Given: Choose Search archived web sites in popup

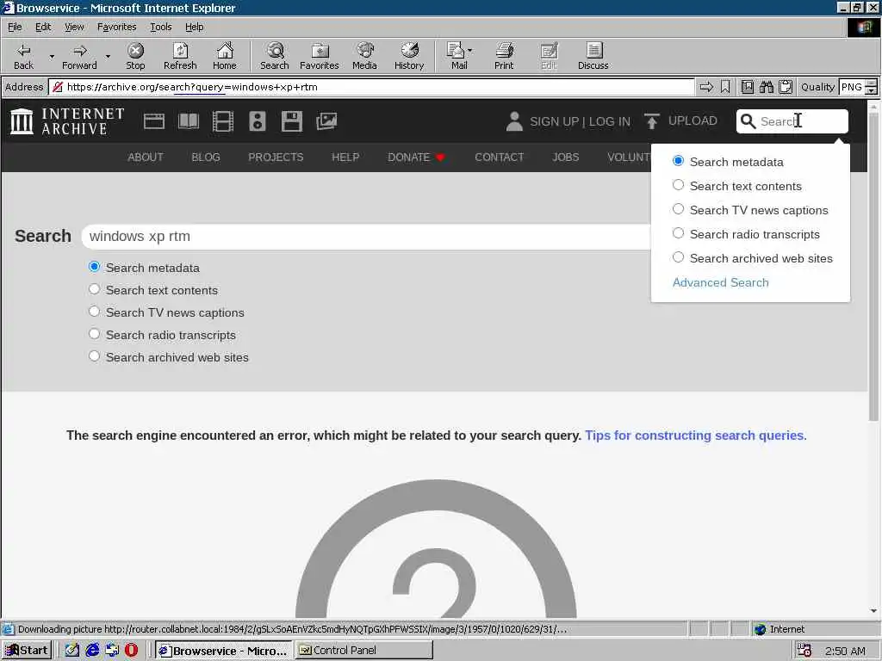Looking at the screenshot, I should point(679,258).
